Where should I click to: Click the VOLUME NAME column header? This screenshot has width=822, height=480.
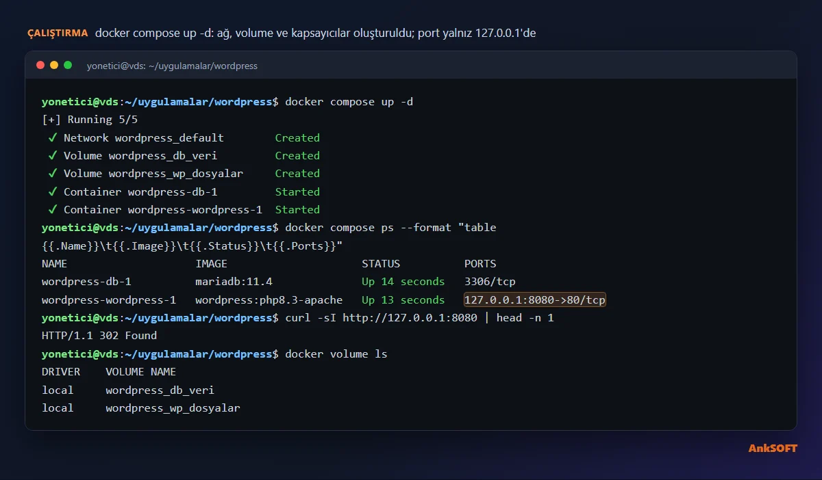tap(140, 372)
